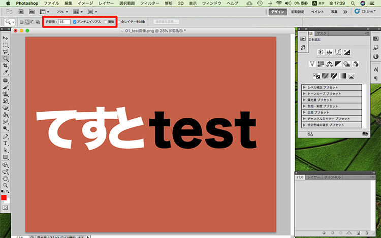The image size is (381, 238).
Task: Switch to ペイント workspace
Action: coord(317,12)
